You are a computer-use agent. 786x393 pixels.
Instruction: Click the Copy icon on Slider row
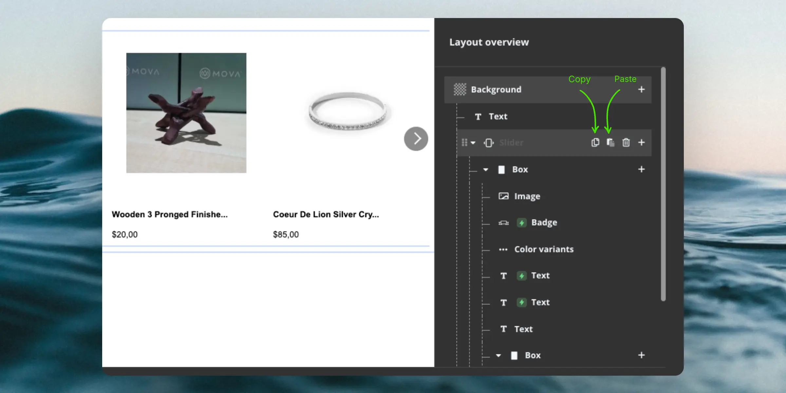click(595, 142)
